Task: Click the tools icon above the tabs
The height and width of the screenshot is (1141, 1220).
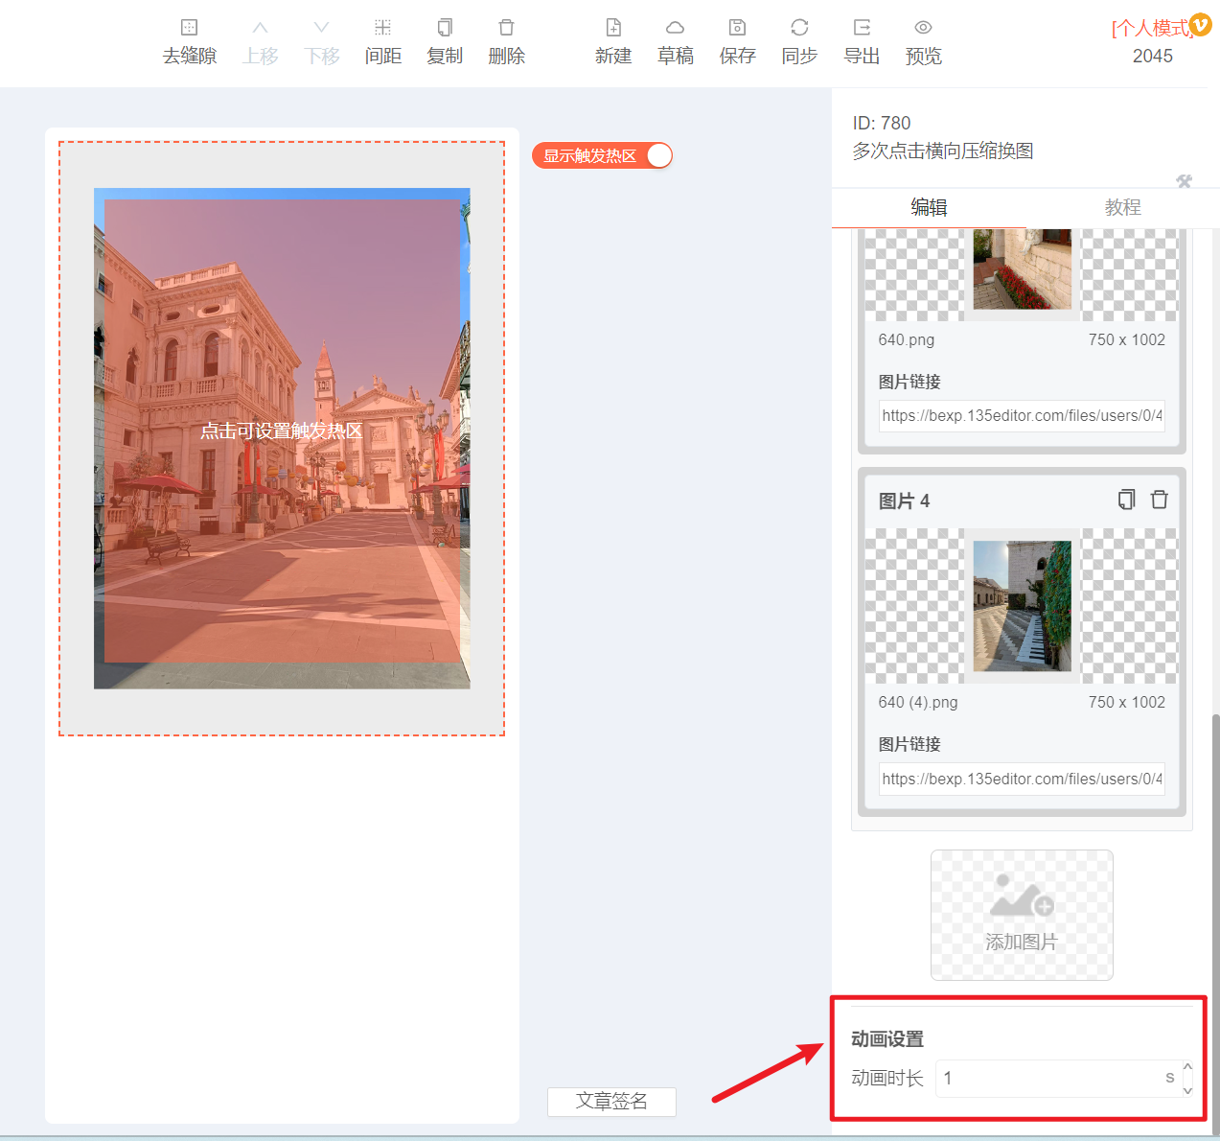Action: tap(1185, 181)
